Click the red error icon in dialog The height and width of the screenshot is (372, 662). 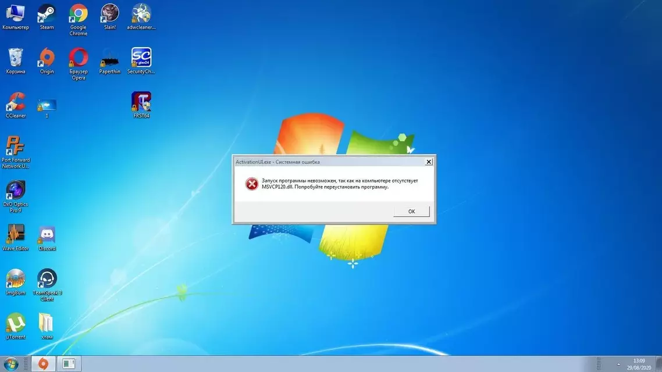252,184
